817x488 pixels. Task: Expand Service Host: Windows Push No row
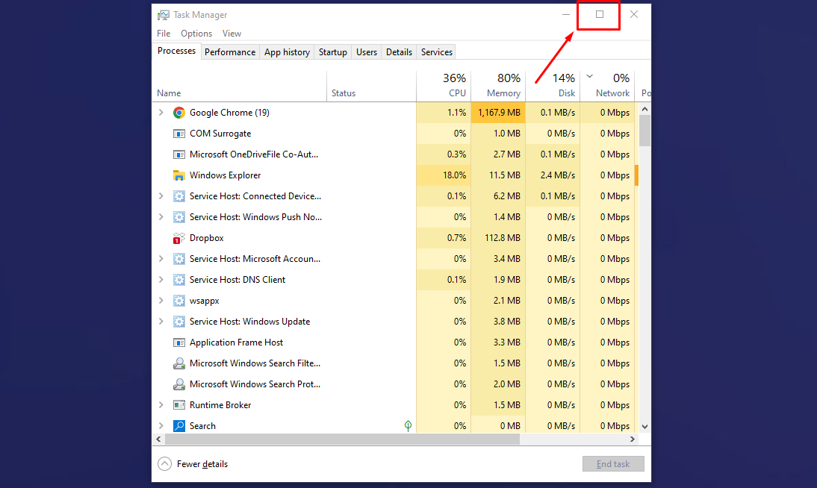(161, 217)
